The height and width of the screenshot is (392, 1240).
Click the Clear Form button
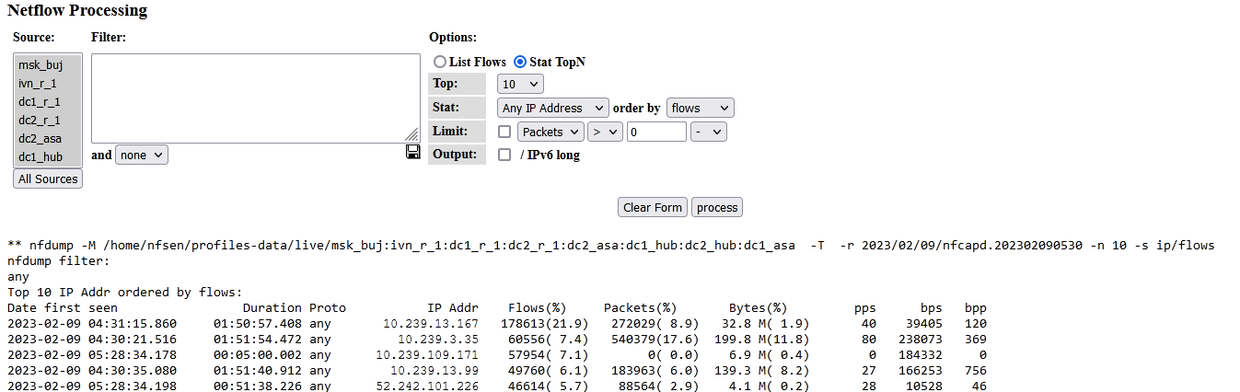point(653,207)
